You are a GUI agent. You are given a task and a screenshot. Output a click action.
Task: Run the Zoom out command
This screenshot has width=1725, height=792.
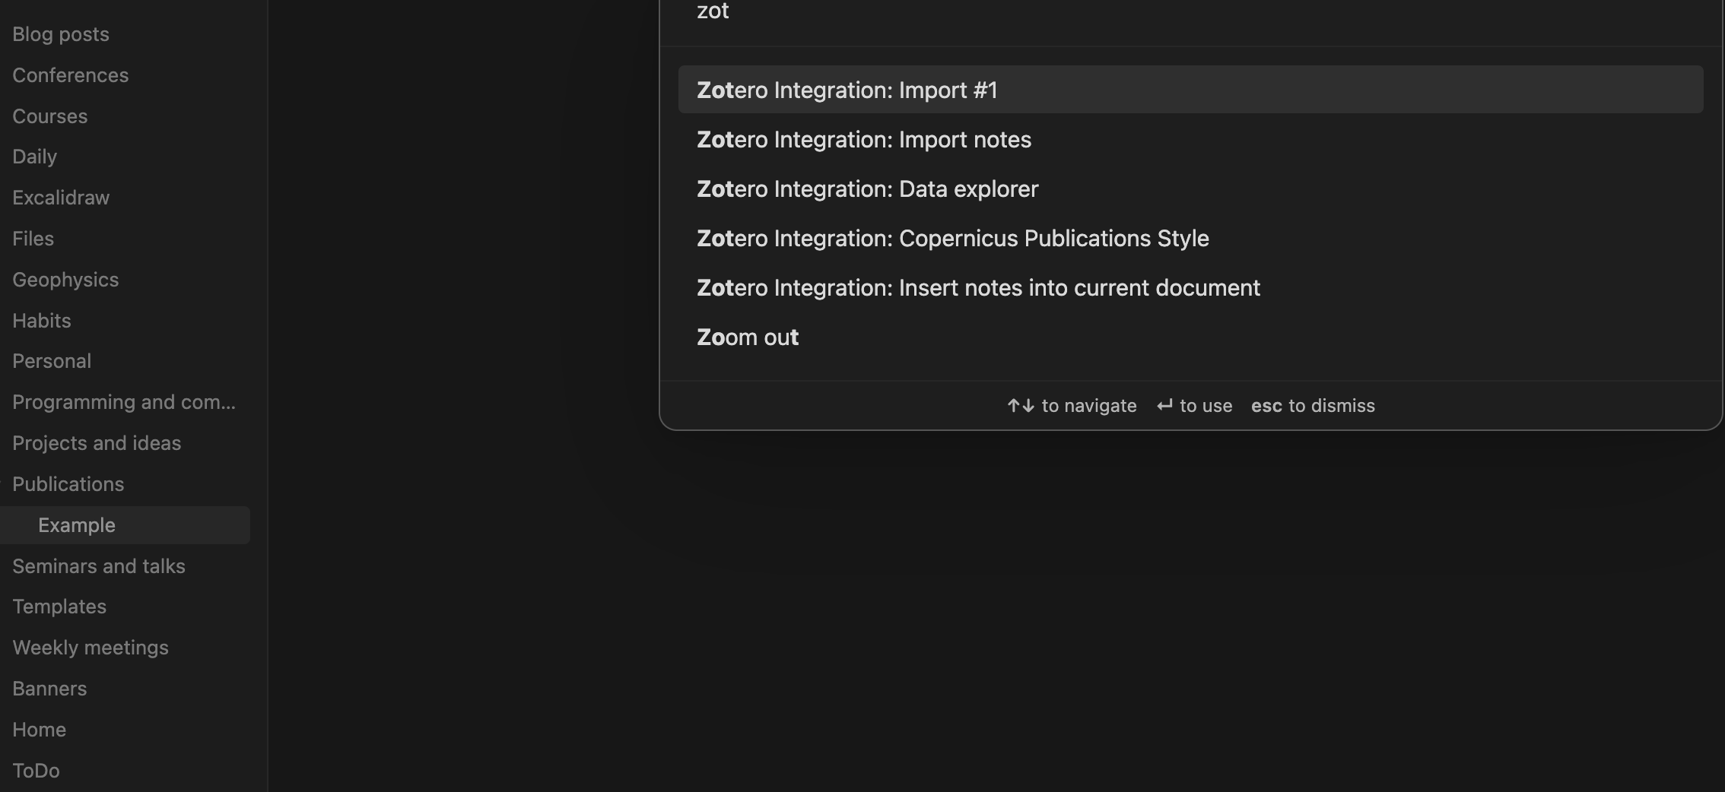(748, 337)
